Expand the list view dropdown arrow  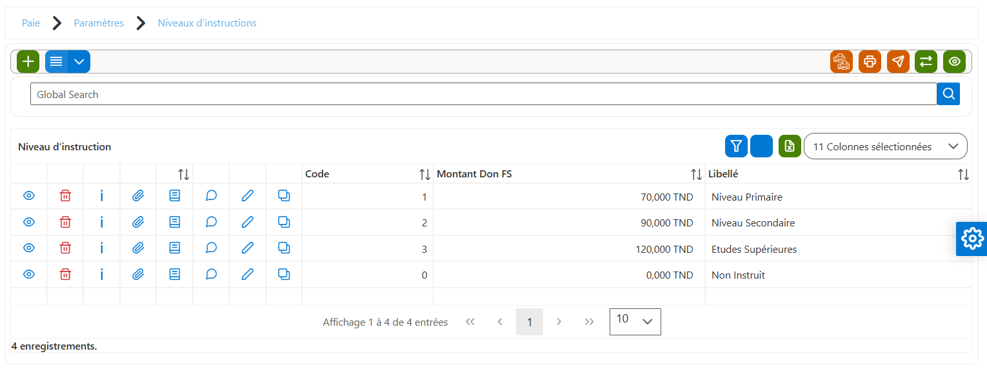[79, 62]
